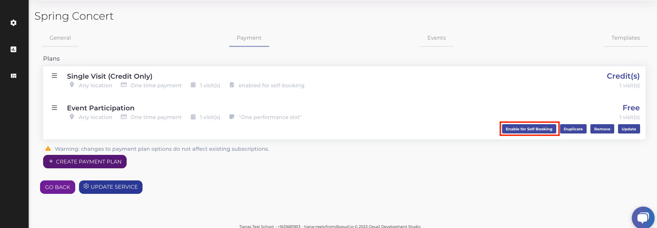Click drag handle for Event Participation plan
The width and height of the screenshot is (657, 228).
[x=54, y=108]
